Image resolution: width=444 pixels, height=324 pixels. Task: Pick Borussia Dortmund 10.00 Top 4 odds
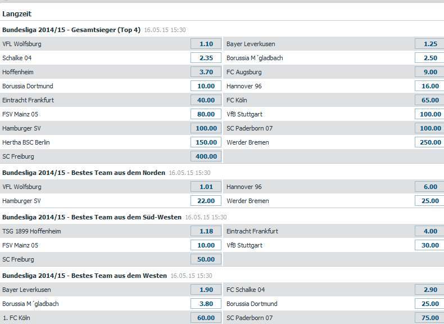pyautogui.click(x=206, y=86)
